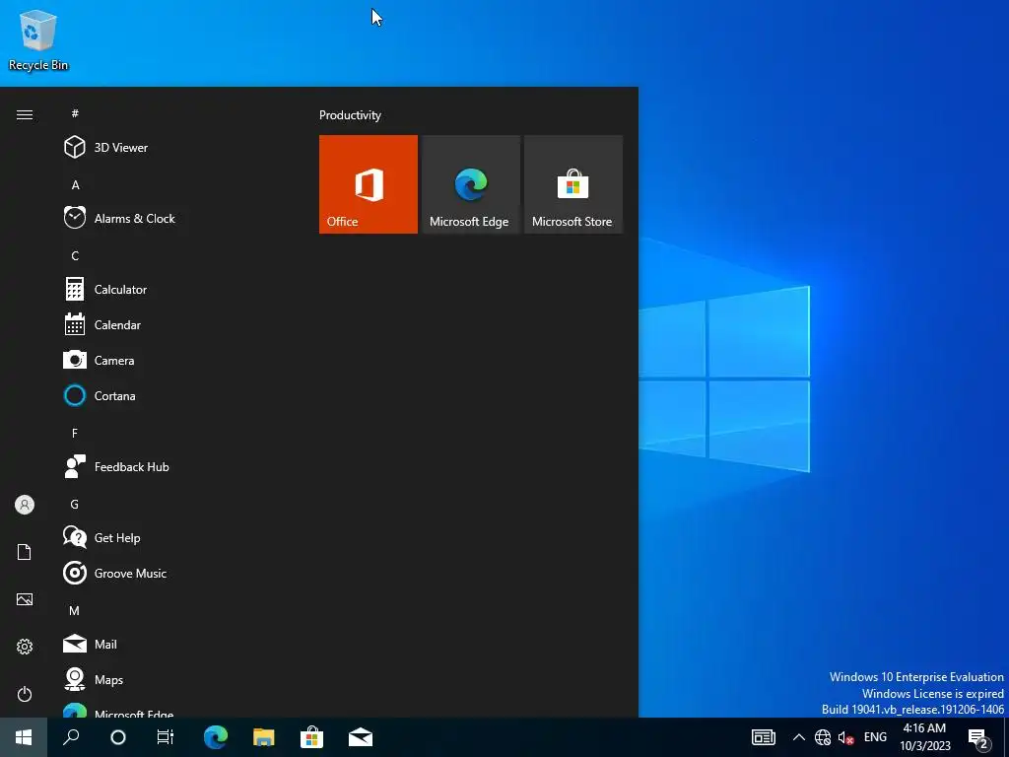Click the muted volume tray icon
This screenshot has height=757, width=1009.
coord(845,737)
